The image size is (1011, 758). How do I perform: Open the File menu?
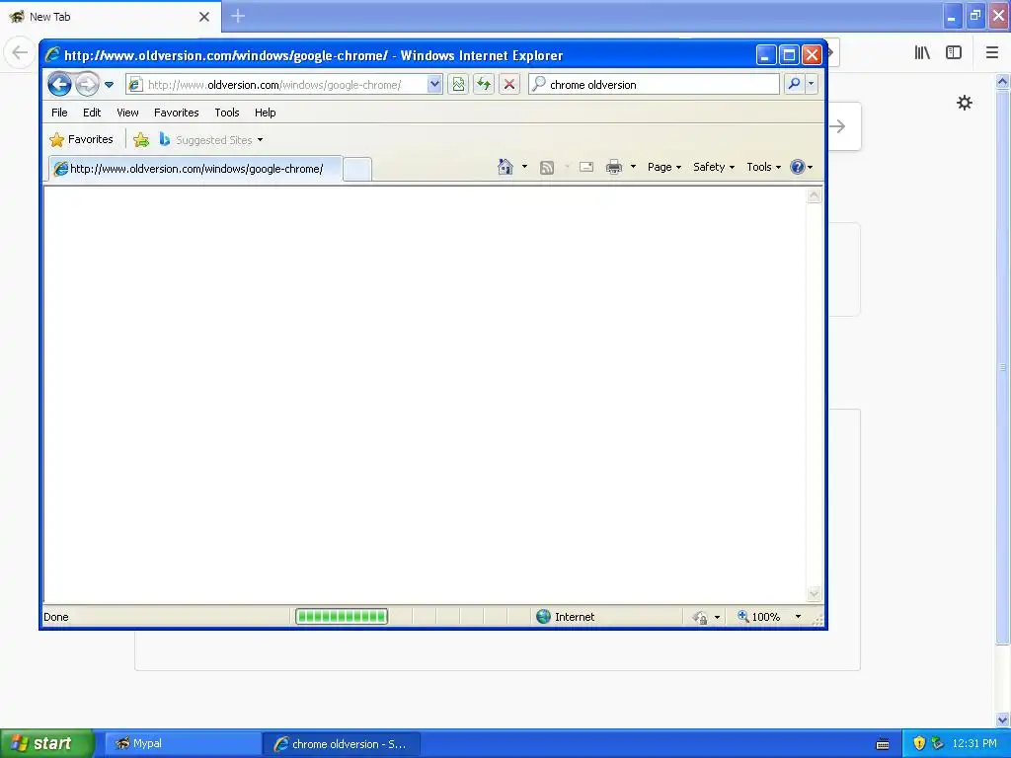[59, 113]
